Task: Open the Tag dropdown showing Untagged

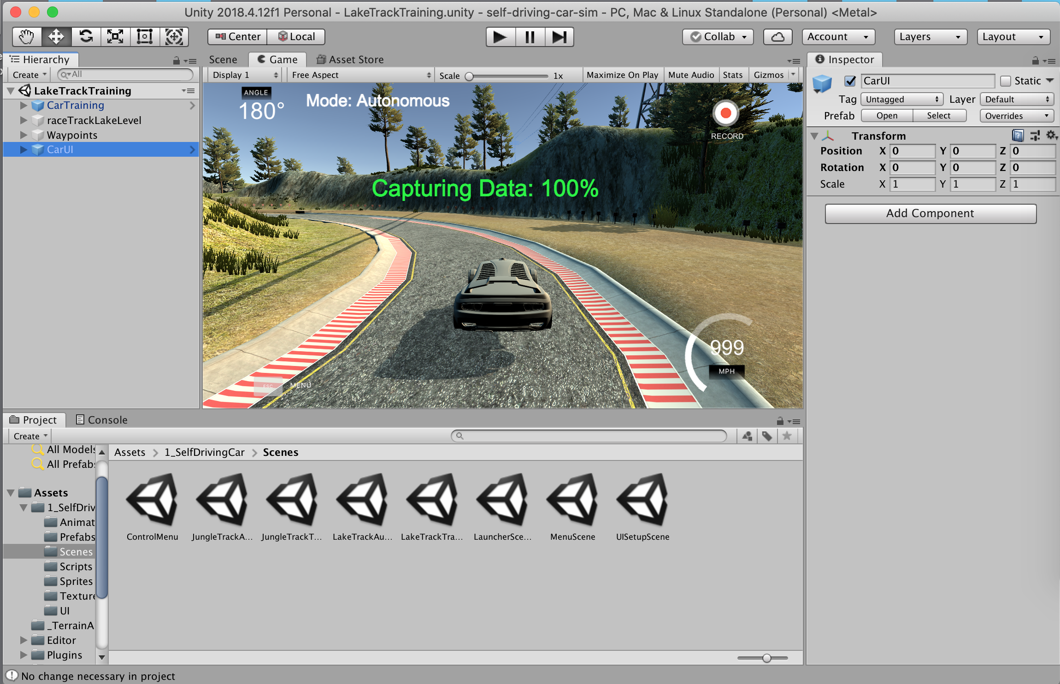Action: point(901,100)
